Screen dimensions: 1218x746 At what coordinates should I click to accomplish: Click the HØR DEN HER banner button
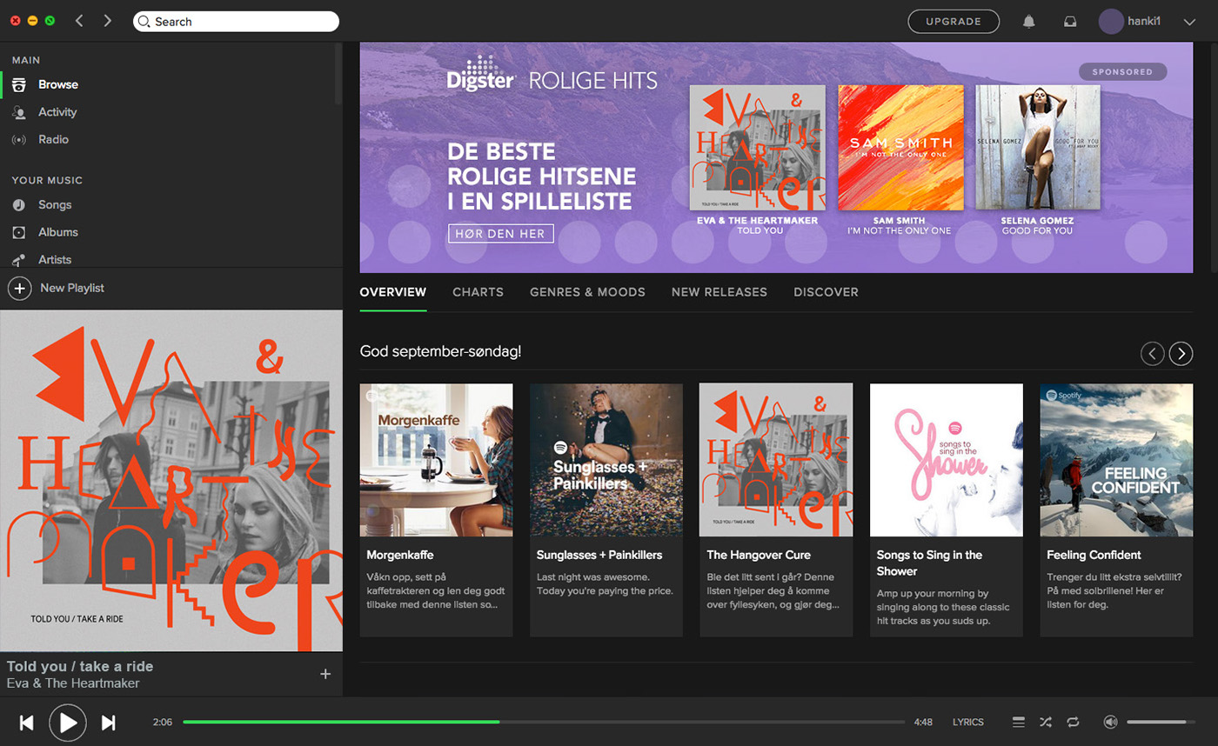(501, 233)
